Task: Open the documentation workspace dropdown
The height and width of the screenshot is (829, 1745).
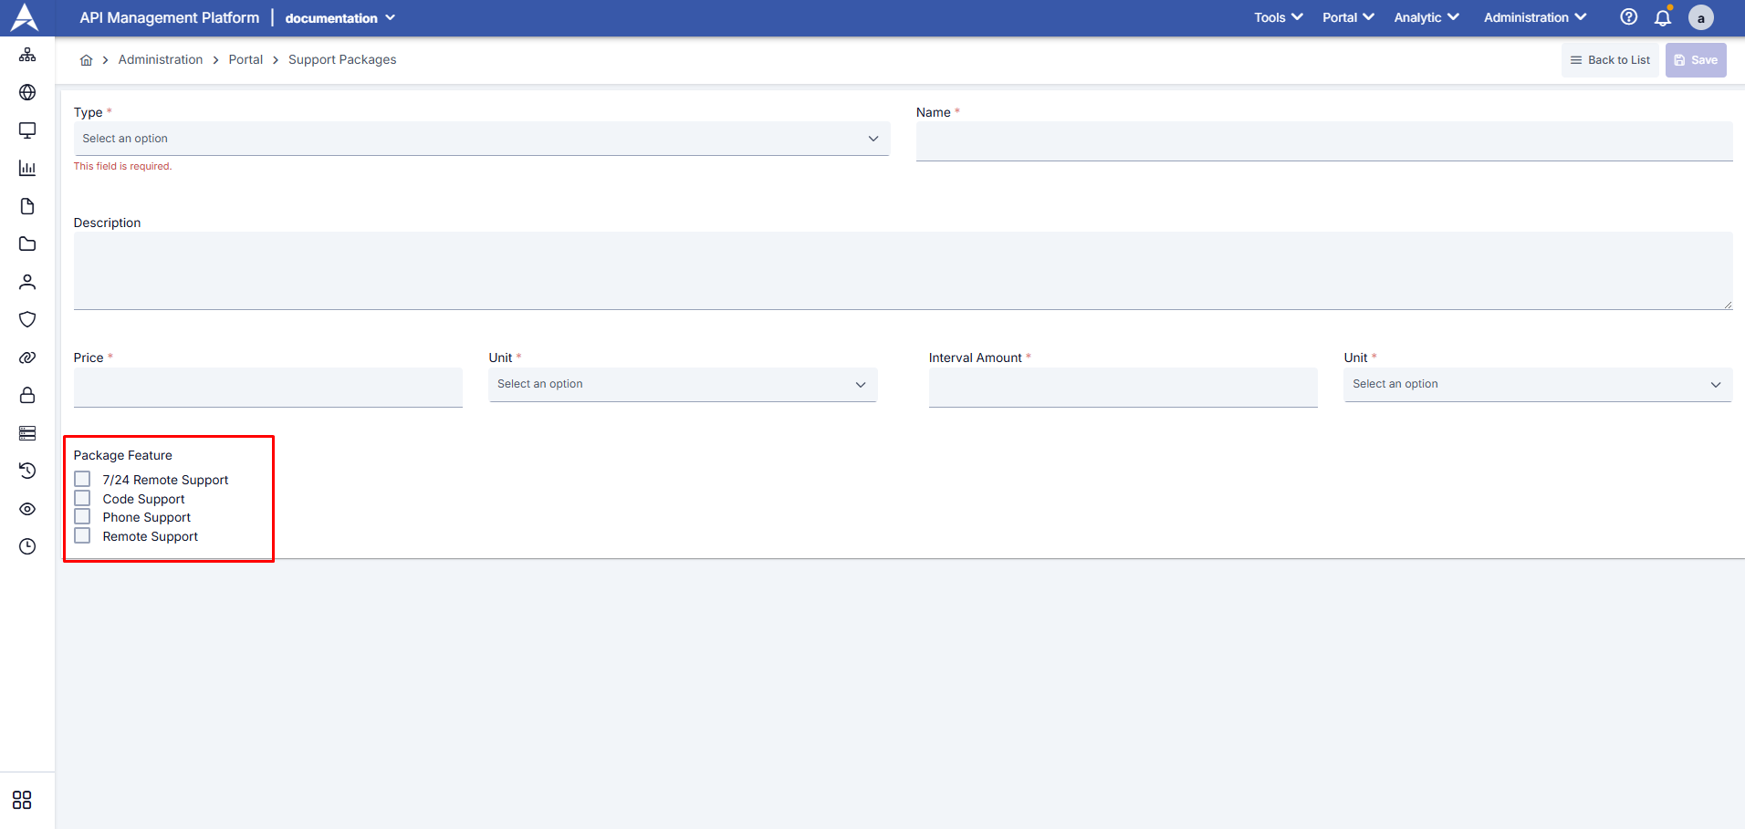Action: pyautogui.click(x=340, y=17)
